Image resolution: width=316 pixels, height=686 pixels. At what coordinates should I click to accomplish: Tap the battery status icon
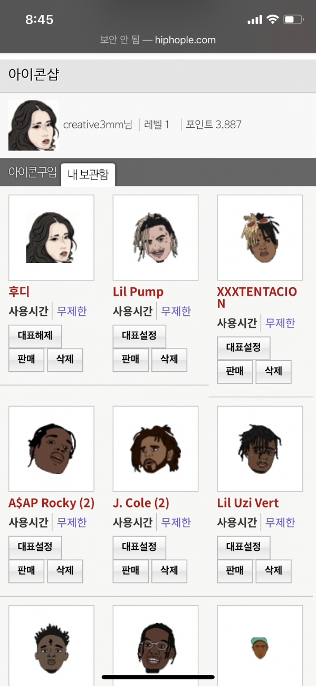[293, 20]
